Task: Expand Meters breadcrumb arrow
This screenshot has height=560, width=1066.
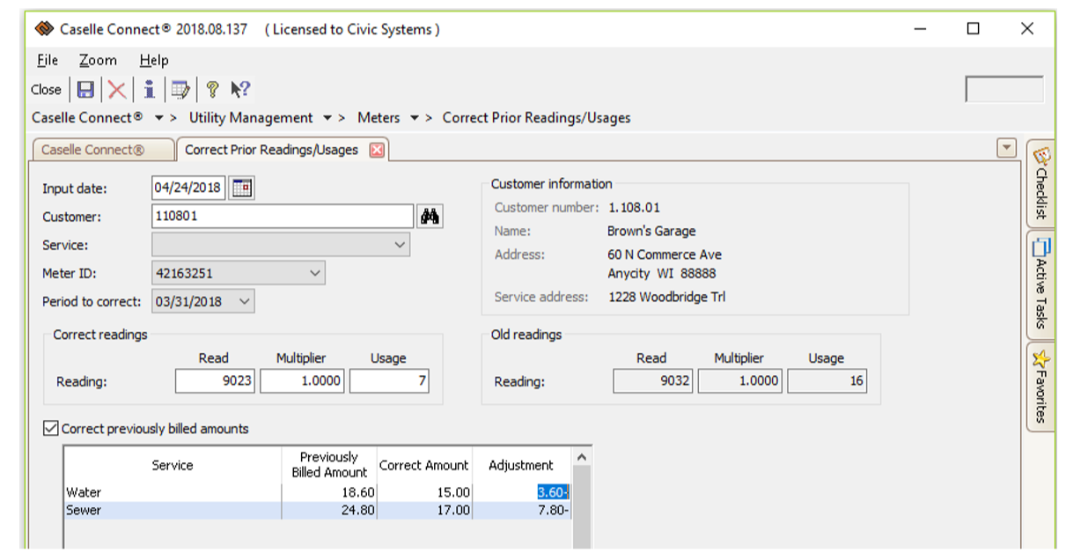Action: tap(414, 118)
